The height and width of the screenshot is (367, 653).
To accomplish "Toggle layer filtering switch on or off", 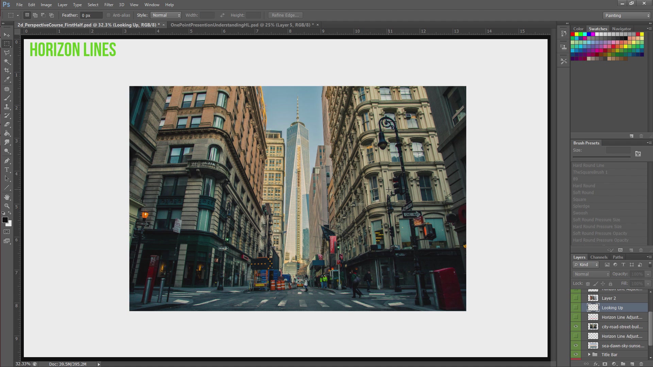I will (x=650, y=265).
